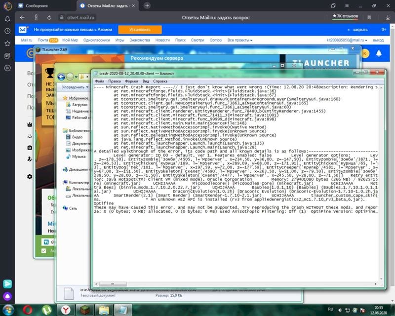Launch Yandex Browser from the taskbar
The height and width of the screenshot is (316, 395).
pyautogui.click(x=65, y=309)
